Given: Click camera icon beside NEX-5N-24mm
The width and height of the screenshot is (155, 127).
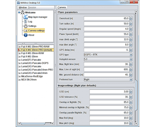Looking at the screenshot, I should [x=19, y=80].
